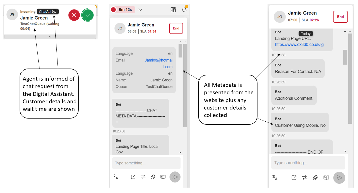Click the Type something message field
The height and width of the screenshot is (193, 358).
pyautogui.click(x=146, y=163)
